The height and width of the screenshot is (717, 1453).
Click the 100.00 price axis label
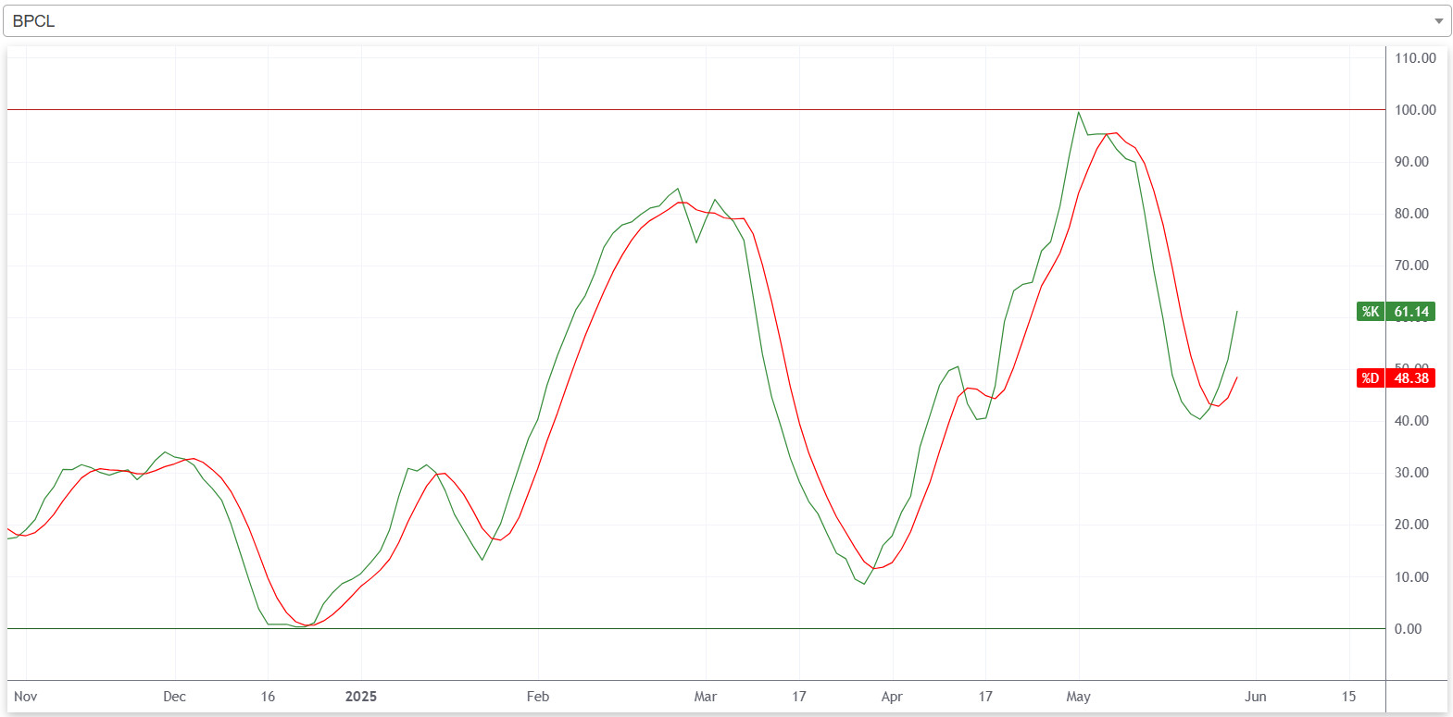1415,110
